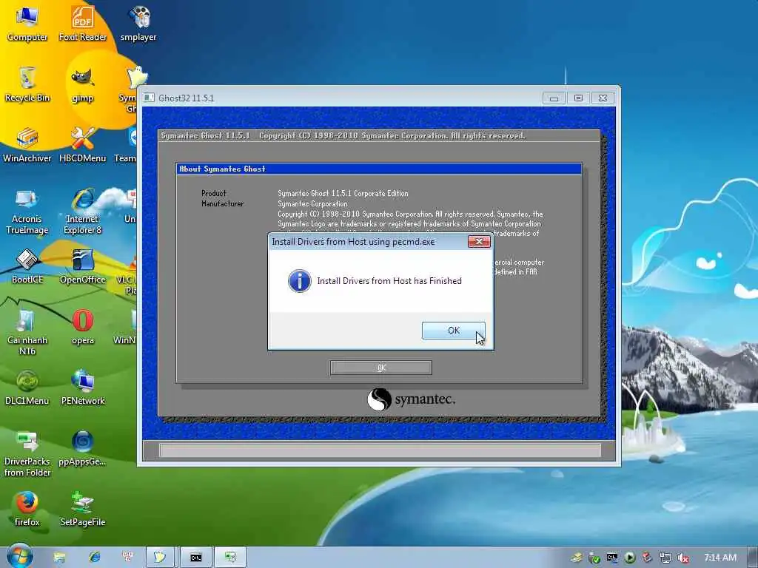Click the 'Symantec Ghost 11.5.1 Corporate Edition' text
Image resolution: width=758 pixels, height=568 pixels.
343,193
